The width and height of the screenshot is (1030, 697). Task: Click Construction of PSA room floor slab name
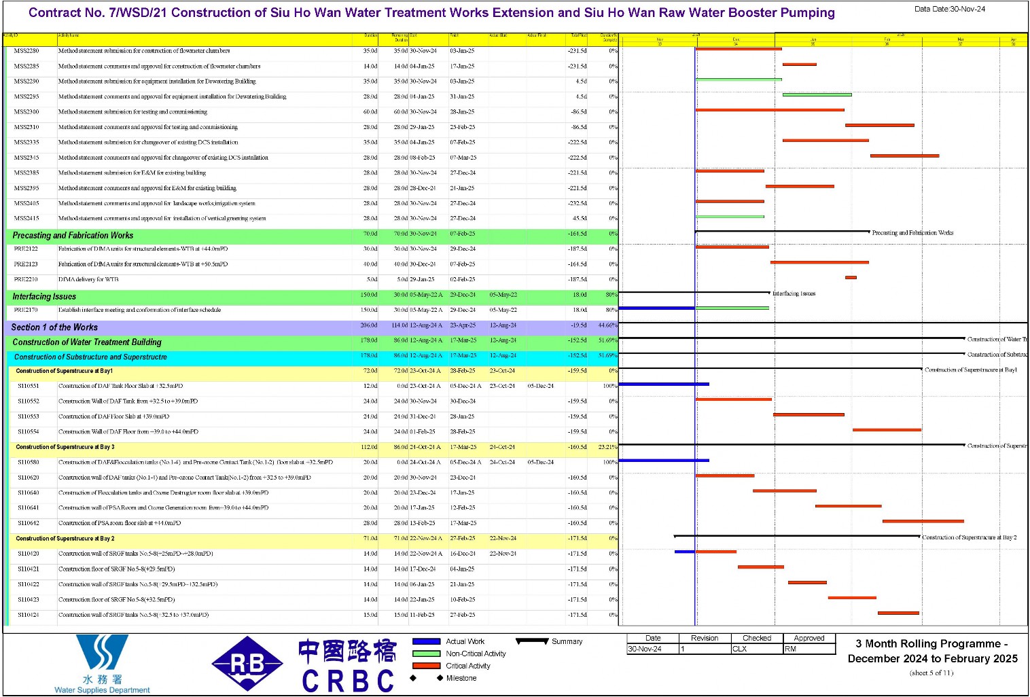pyautogui.click(x=120, y=524)
